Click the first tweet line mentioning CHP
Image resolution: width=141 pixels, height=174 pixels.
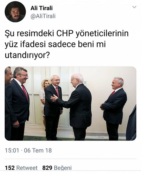click(x=67, y=34)
